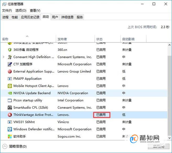The height and width of the screenshot is (153, 172).
Task: Select the SmartAudio CPL (32bit) name
Action: (x=31, y=108)
